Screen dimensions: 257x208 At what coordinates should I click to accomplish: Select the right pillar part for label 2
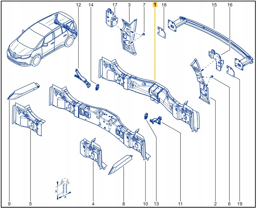point(200,81)
